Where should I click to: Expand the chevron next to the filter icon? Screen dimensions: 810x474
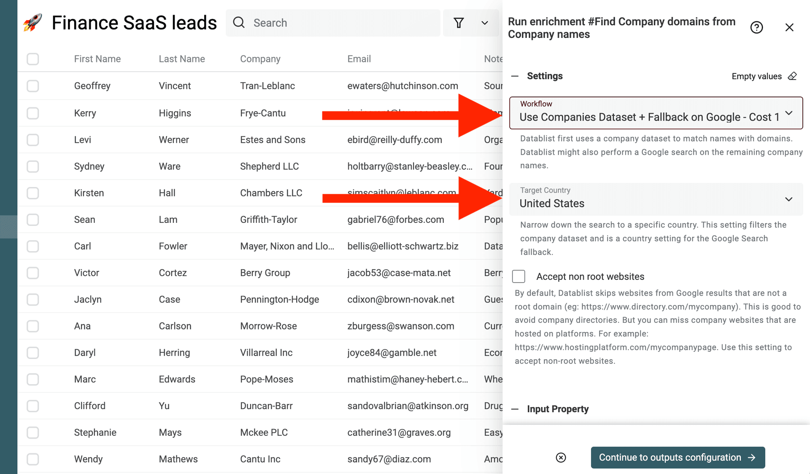point(484,23)
